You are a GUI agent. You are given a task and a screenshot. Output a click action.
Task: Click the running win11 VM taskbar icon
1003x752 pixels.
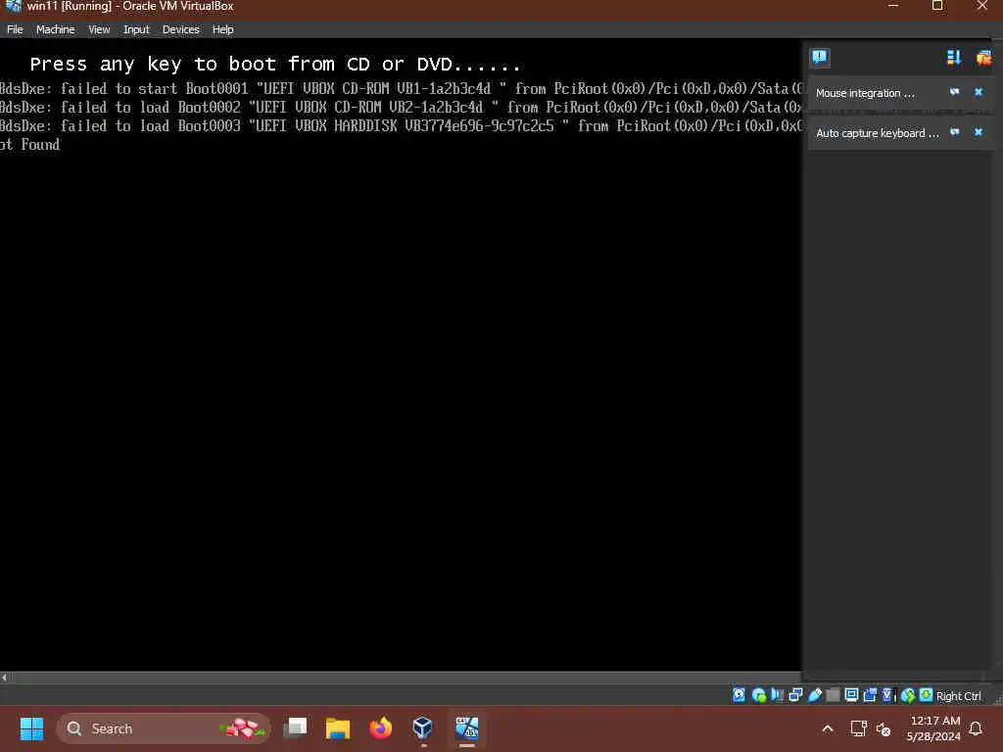tap(467, 728)
